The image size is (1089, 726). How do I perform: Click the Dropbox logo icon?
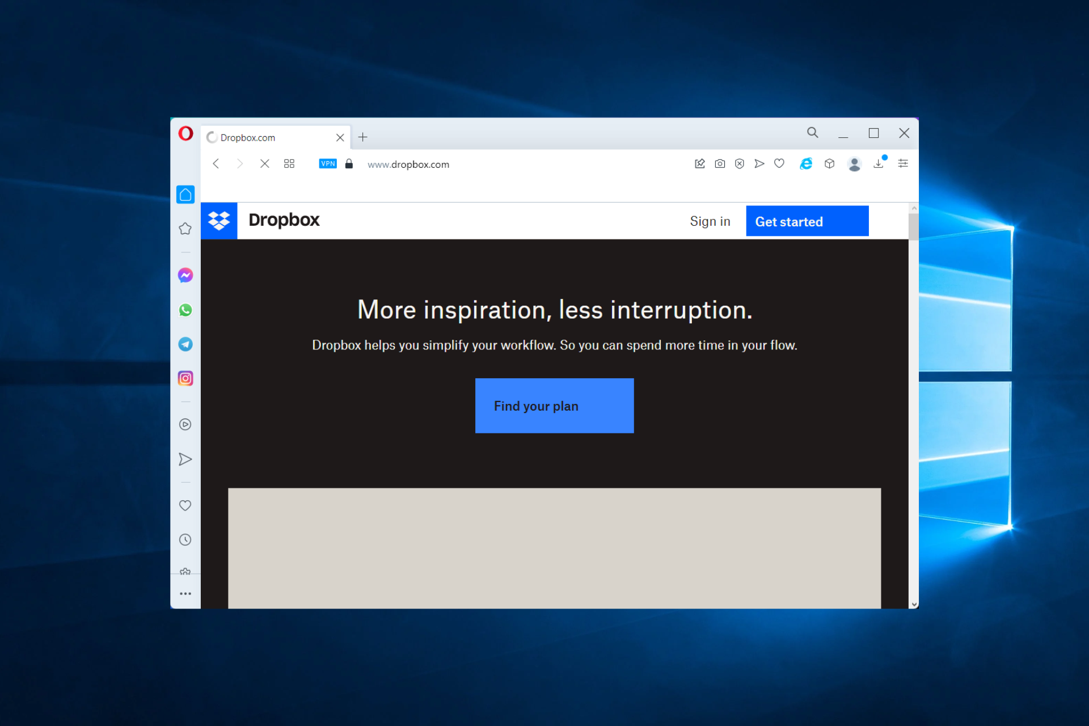[219, 221]
